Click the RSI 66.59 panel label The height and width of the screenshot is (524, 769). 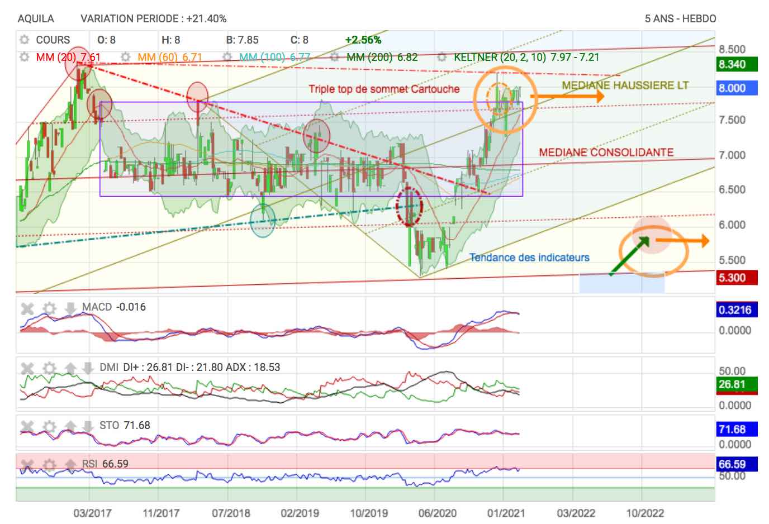click(105, 463)
